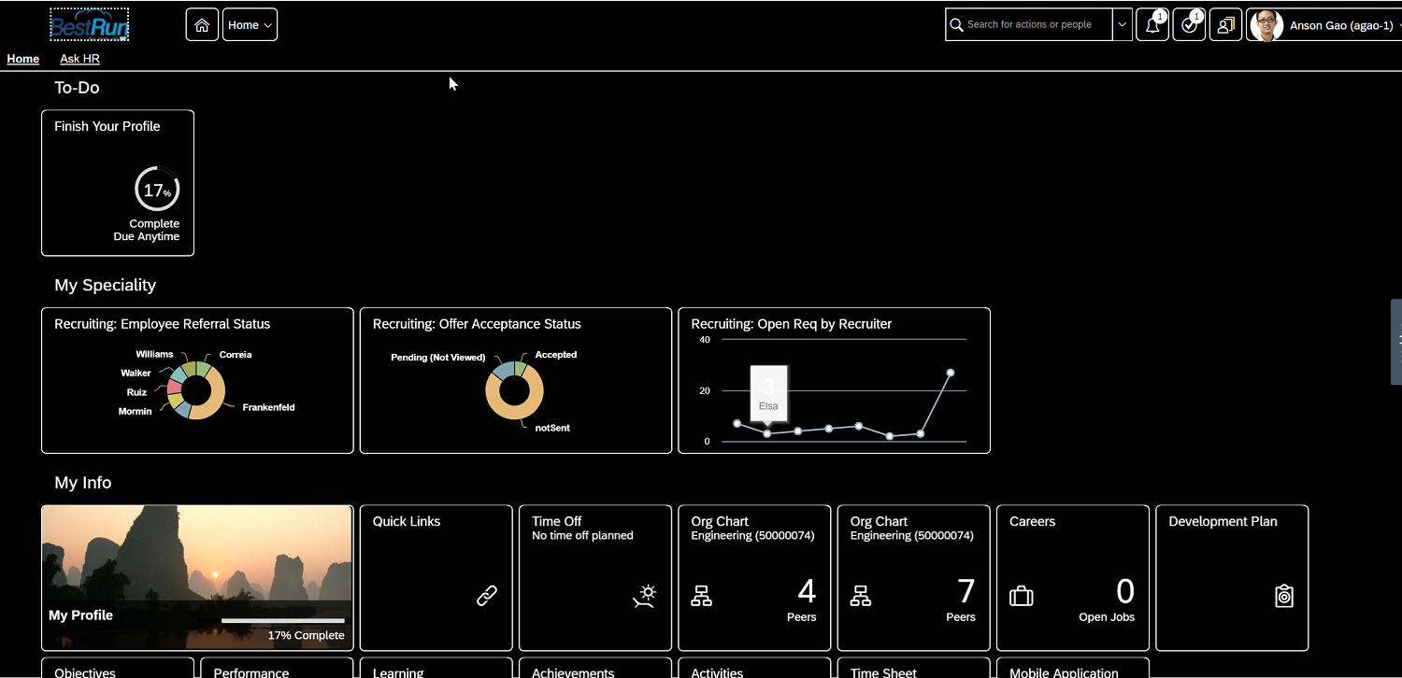Image resolution: width=1402 pixels, height=678 pixels.
Task: Click the 7 Peers count
Action: tap(966, 592)
